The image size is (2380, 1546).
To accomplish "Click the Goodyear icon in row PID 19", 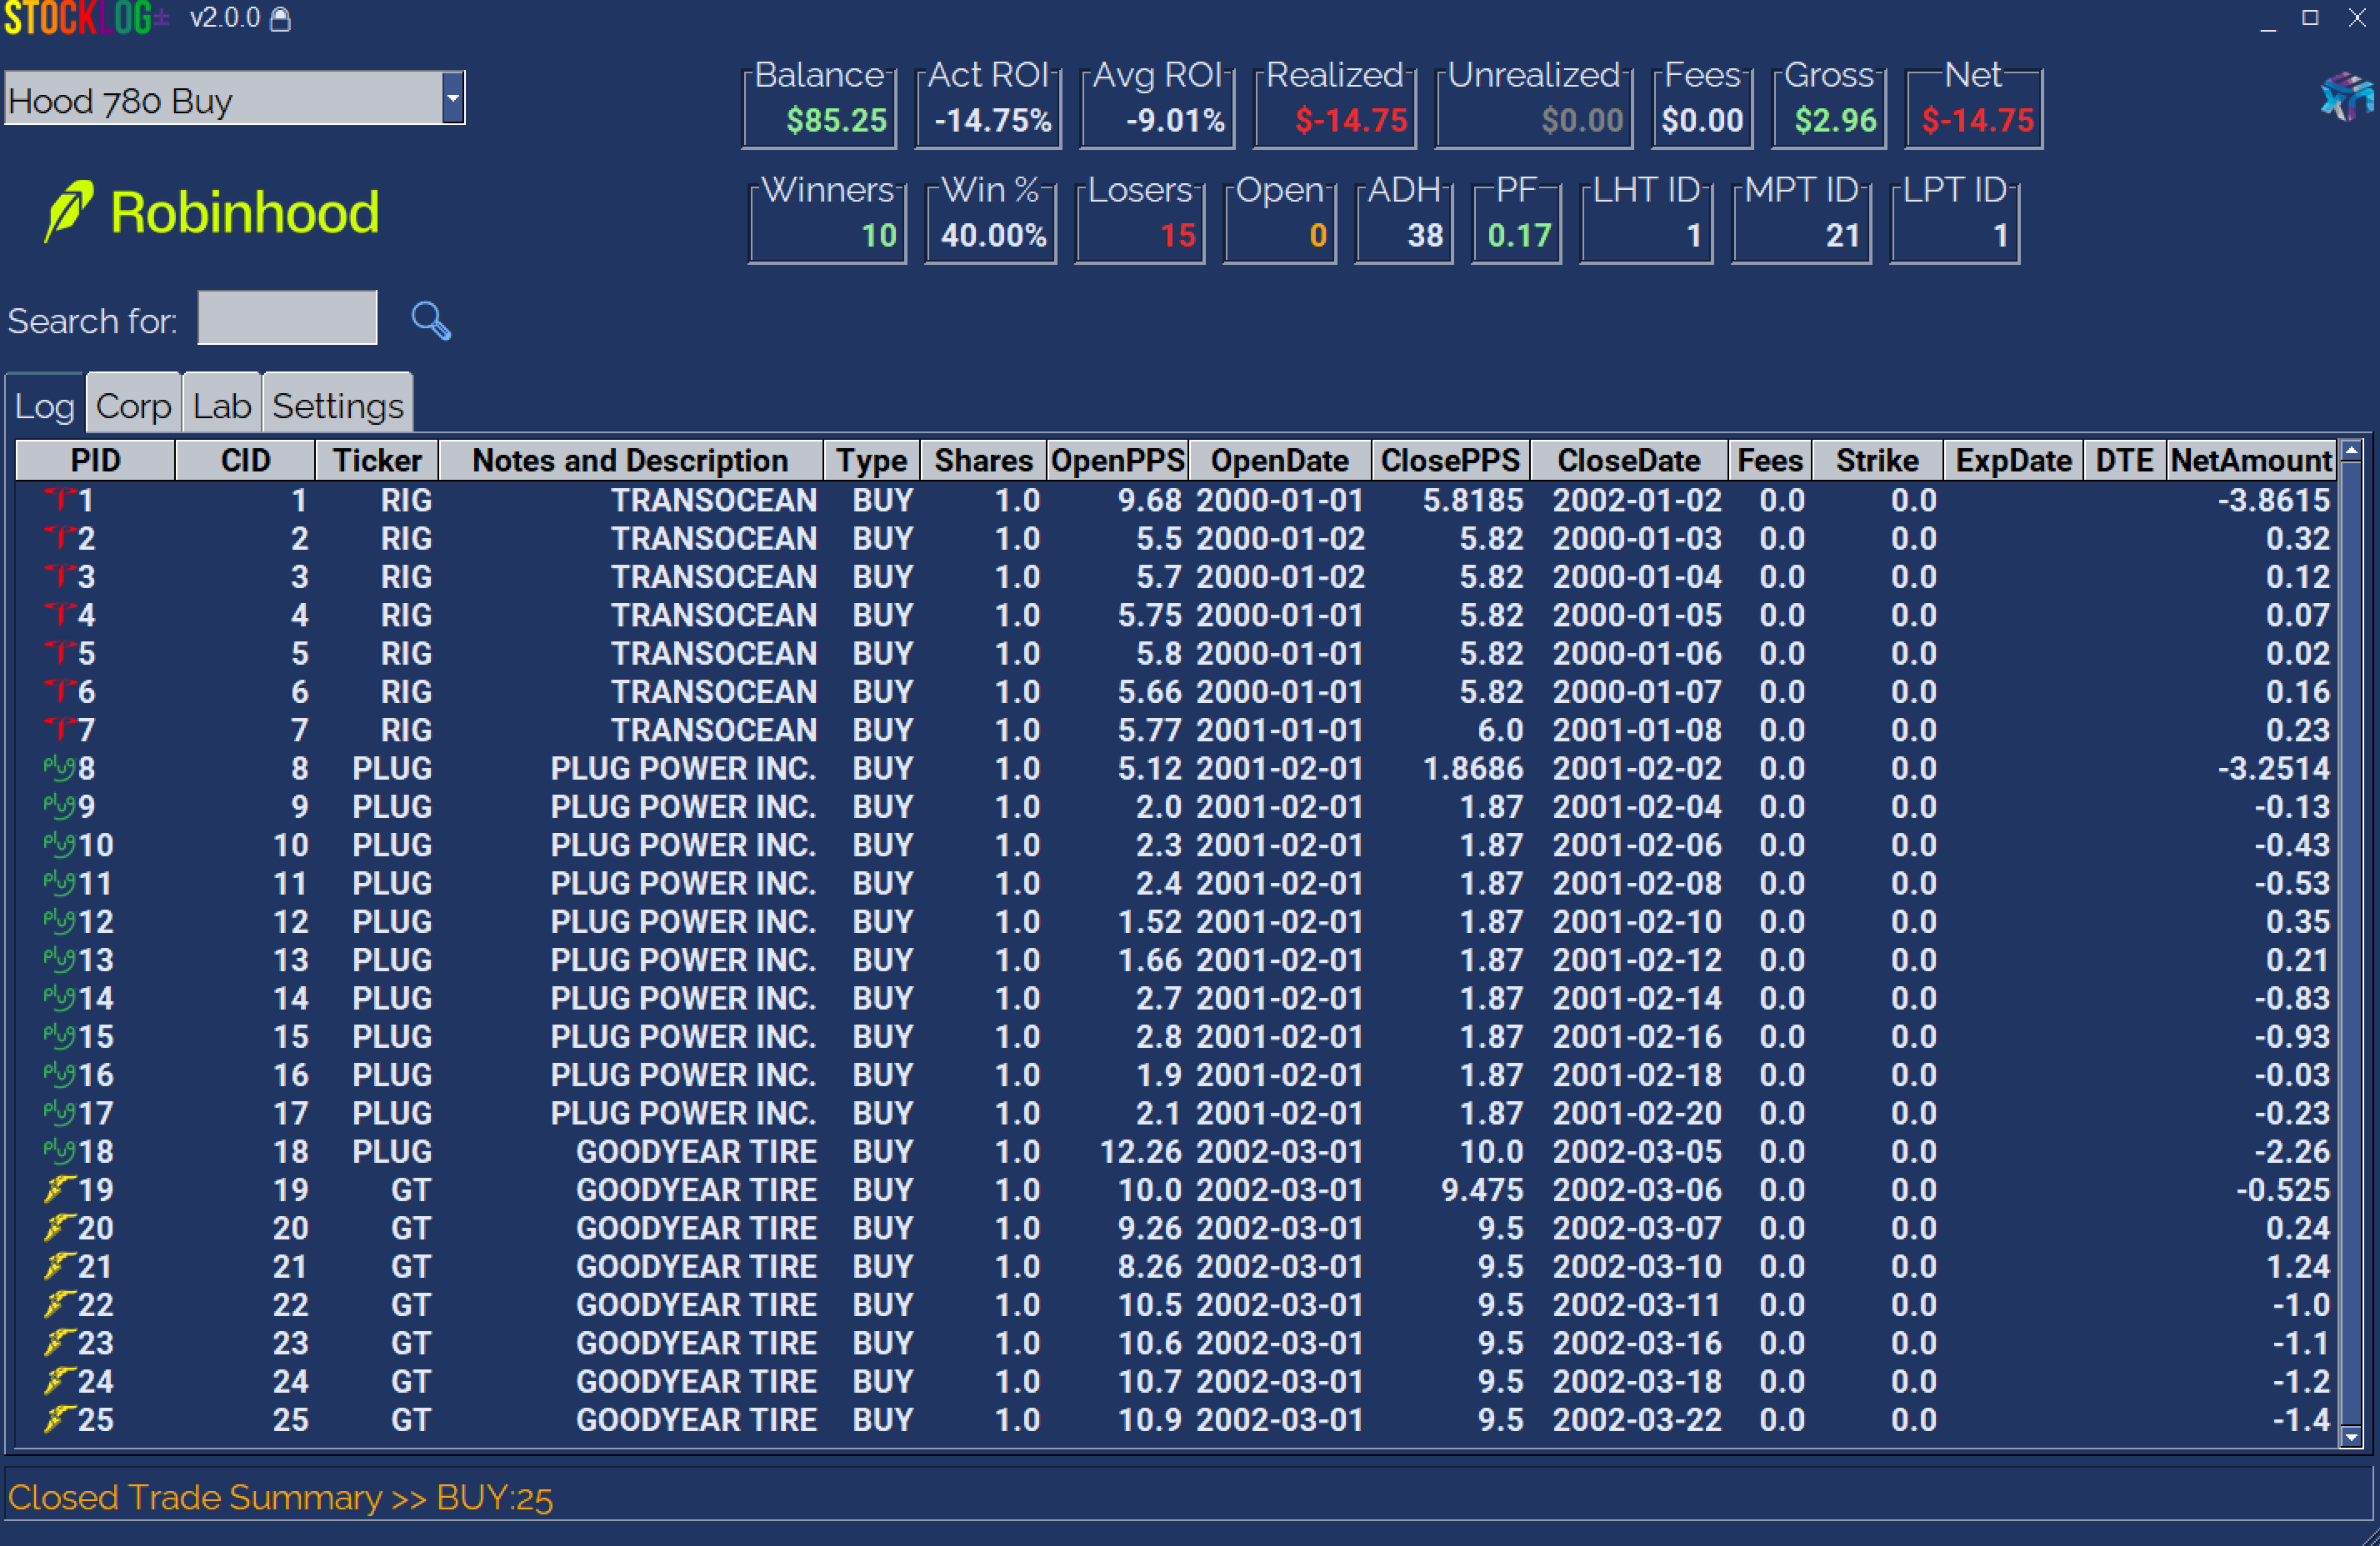I will coord(59,1189).
